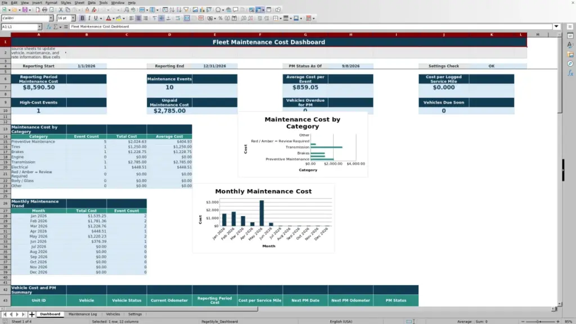Open Background Color dropdown arrow
This screenshot has width=576, height=324.
coord(124,19)
